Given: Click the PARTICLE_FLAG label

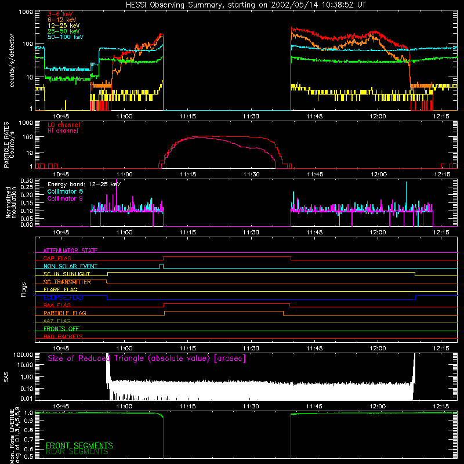Looking at the screenshot, I should pyautogui.click(x=65, y=313).
